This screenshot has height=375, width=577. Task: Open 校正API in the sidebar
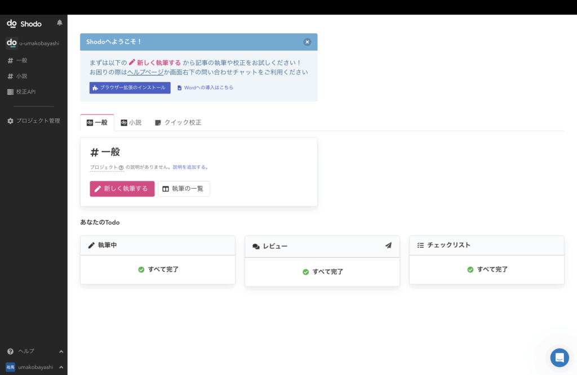[x=25, y=92]
